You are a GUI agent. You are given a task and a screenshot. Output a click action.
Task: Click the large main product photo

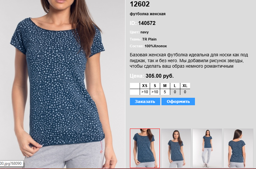pos(62,84)
